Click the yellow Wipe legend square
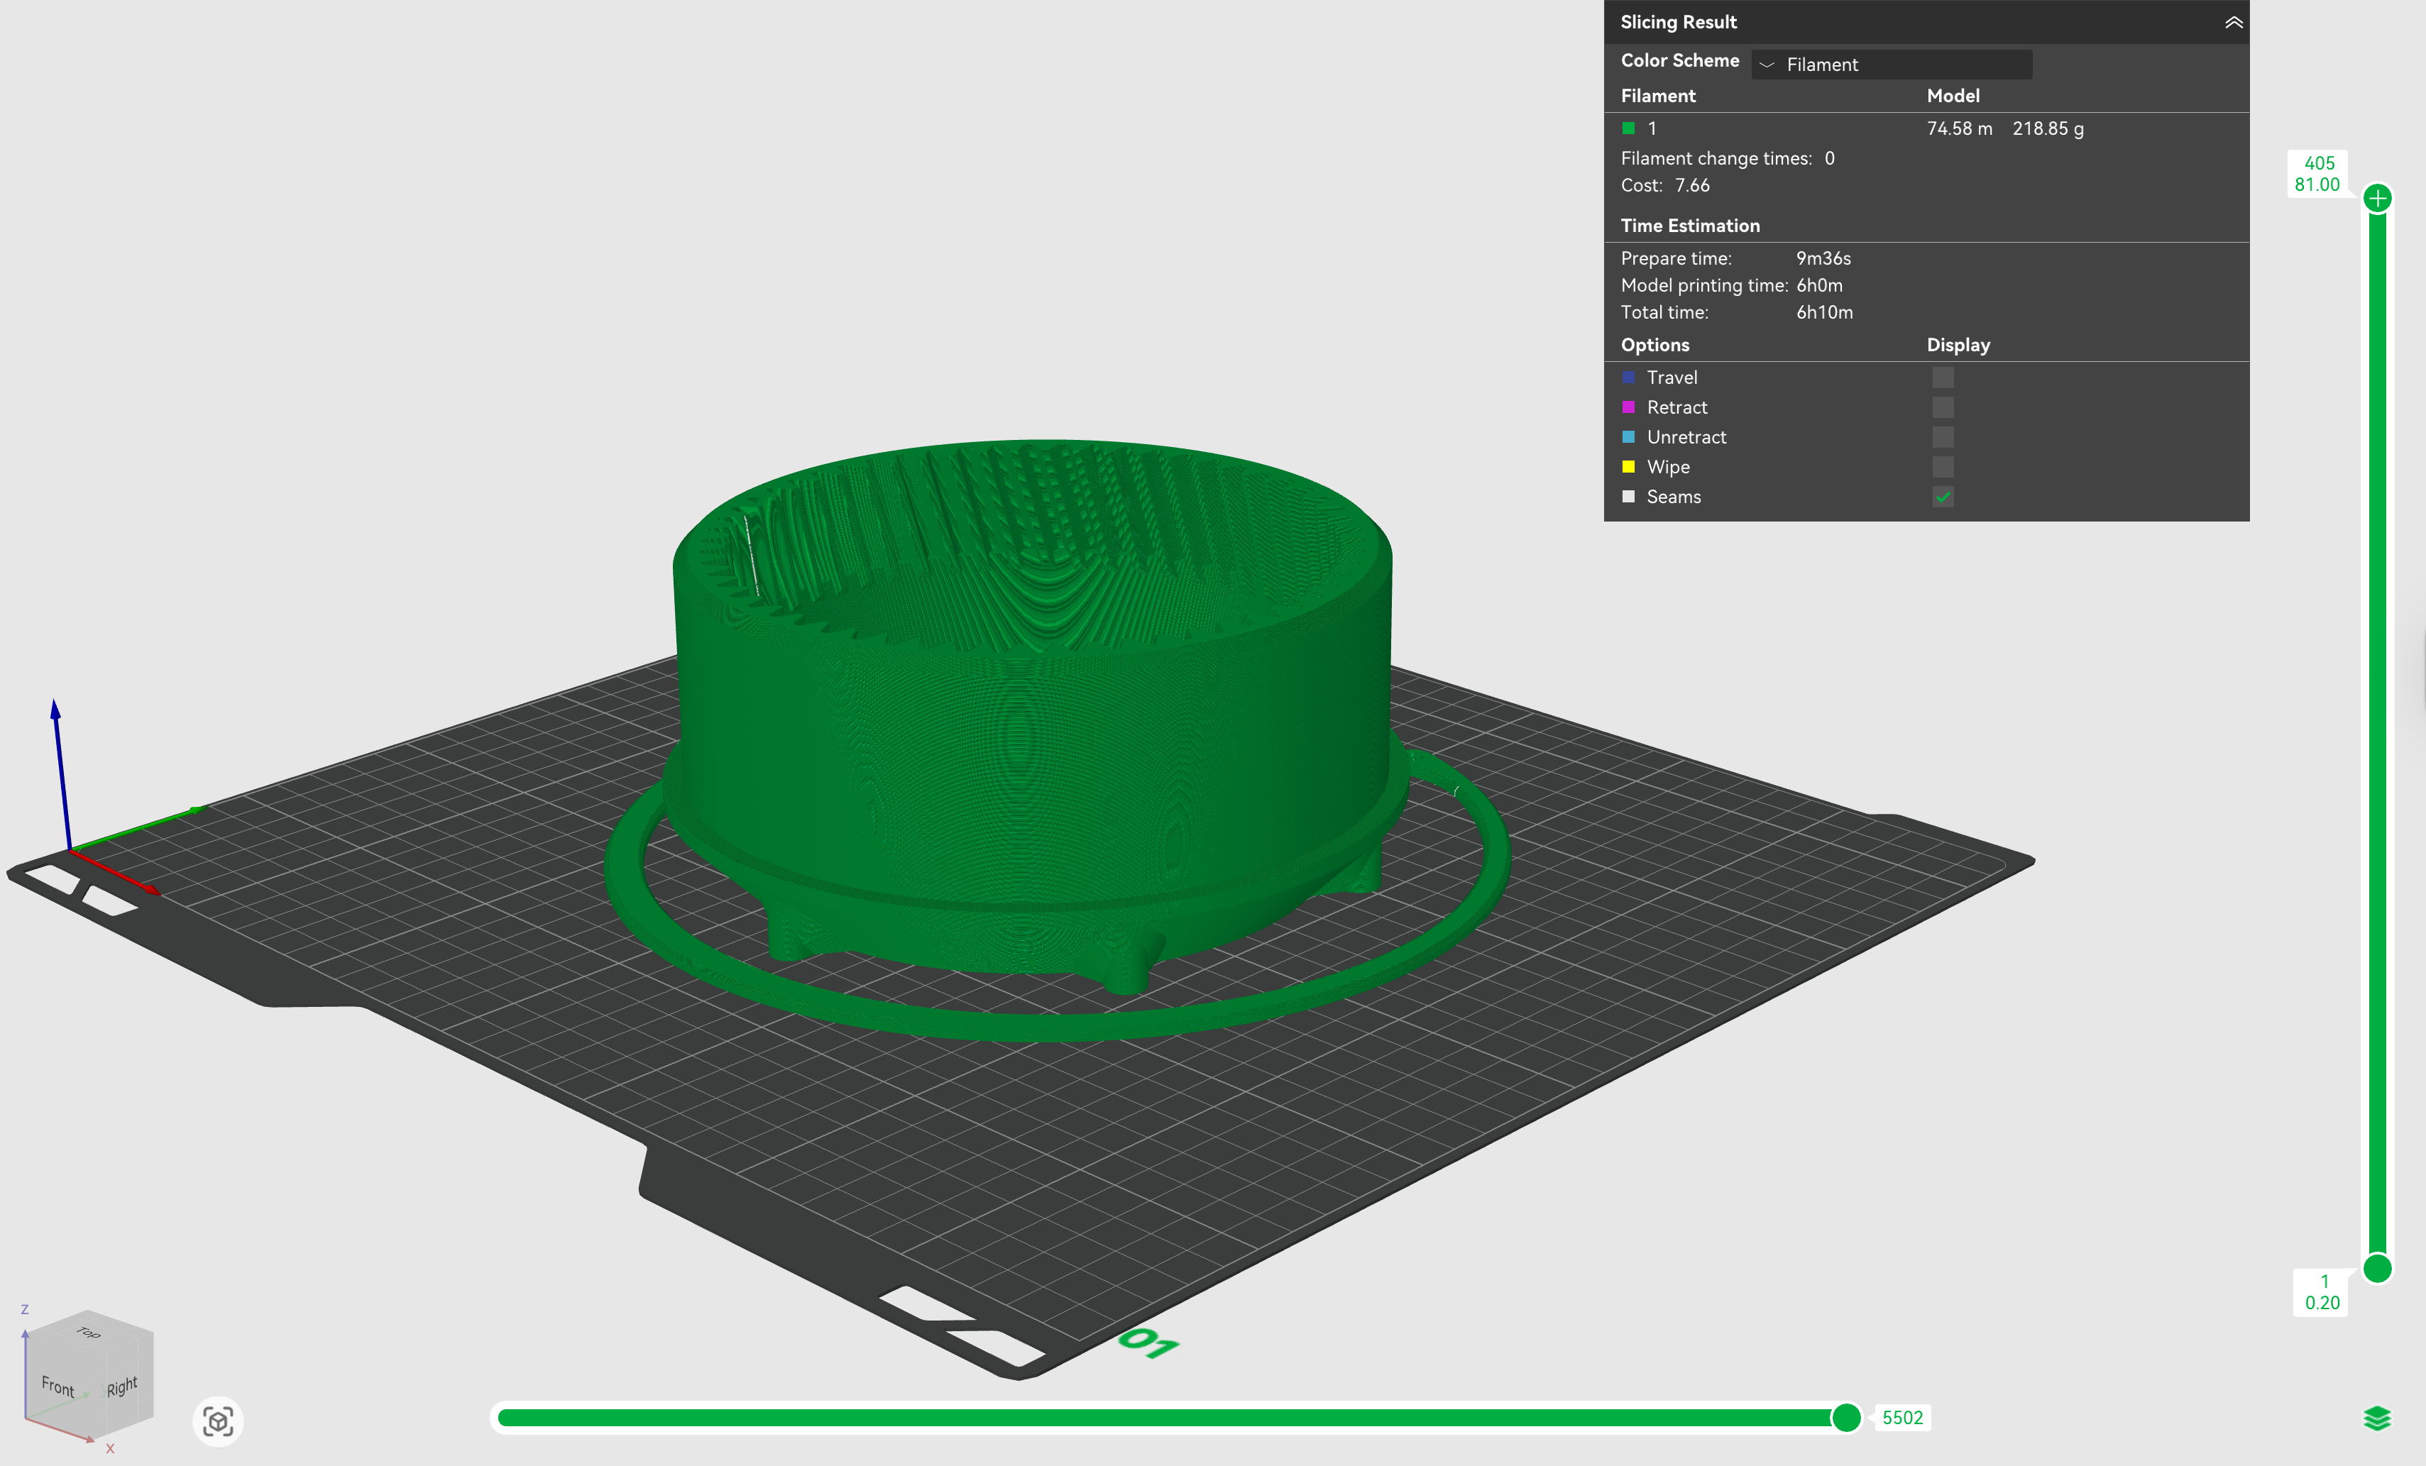This screenshot has height=1466, width=2426. pos(1628,467)
